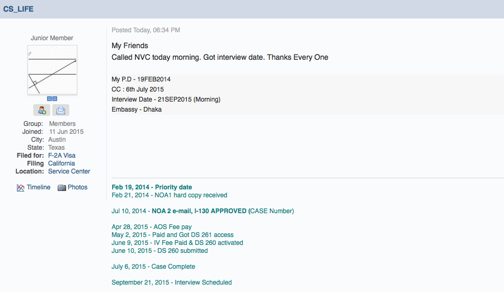Image resolution: width=504 pixels, height=292 pixels.
Task: Follow the F-2A Visa link
Action: click(x=62, y=156)
